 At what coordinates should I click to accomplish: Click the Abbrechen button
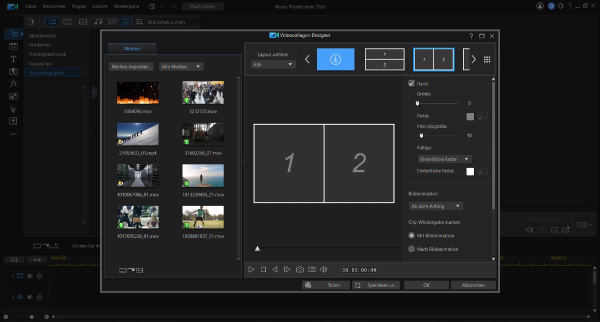click(x=473, y=285)
